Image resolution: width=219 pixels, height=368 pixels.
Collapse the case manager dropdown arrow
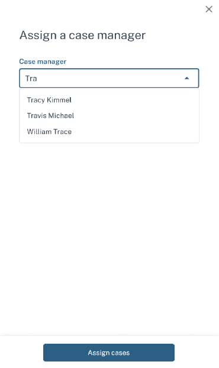point(186,78)
